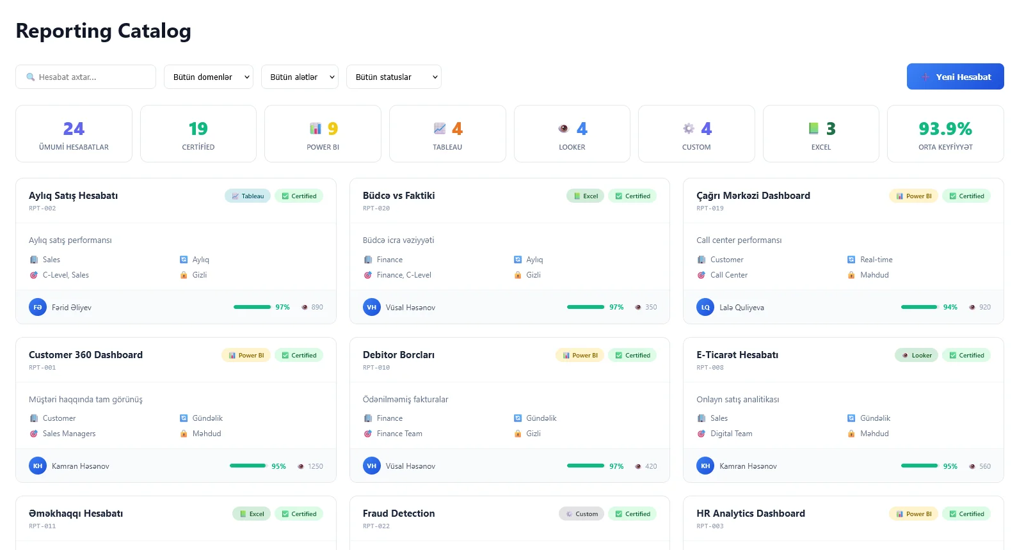Click the text Call Center audience
The image size is (1017, 550).
click(729, 275)
